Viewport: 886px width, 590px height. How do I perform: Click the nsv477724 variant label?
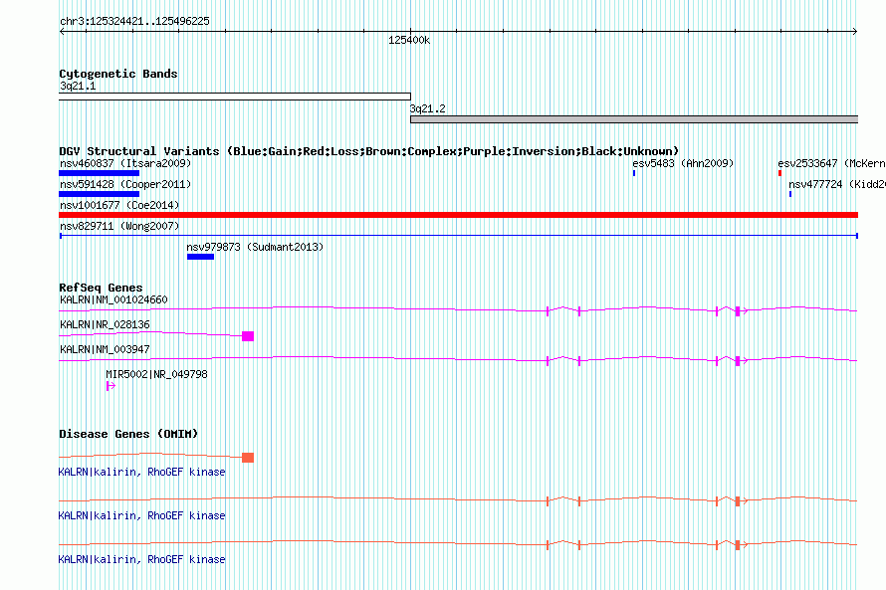837,184
